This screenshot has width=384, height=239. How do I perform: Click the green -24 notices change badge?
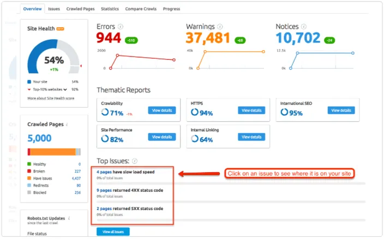point(329,40)
